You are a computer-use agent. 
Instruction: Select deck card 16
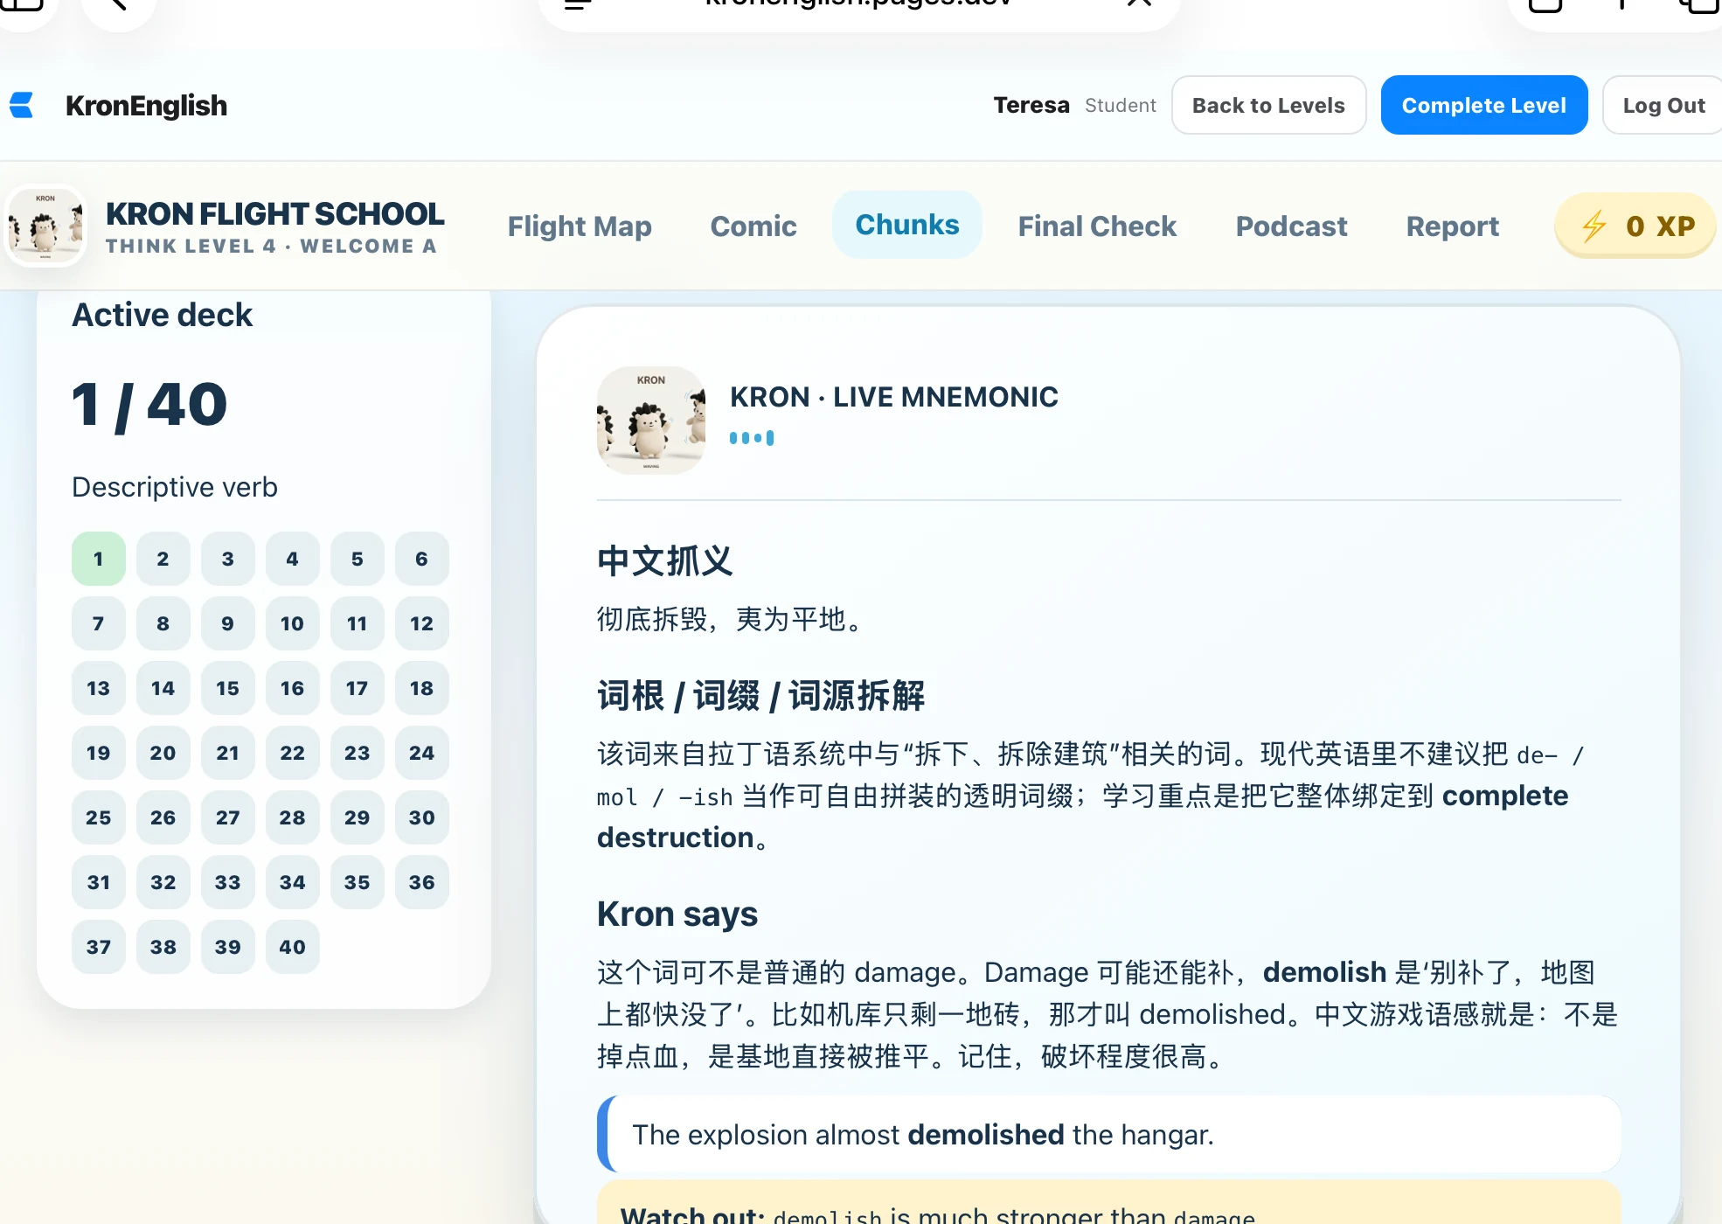293,688
